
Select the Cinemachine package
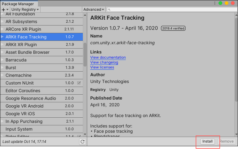coord(42,75)
